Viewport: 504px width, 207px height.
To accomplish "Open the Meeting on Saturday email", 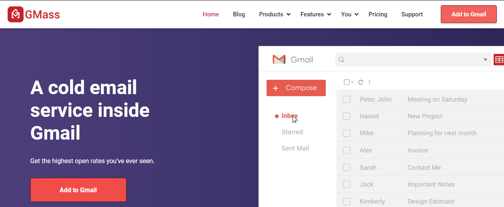I will pyautogui.click(x=437, y=99).
